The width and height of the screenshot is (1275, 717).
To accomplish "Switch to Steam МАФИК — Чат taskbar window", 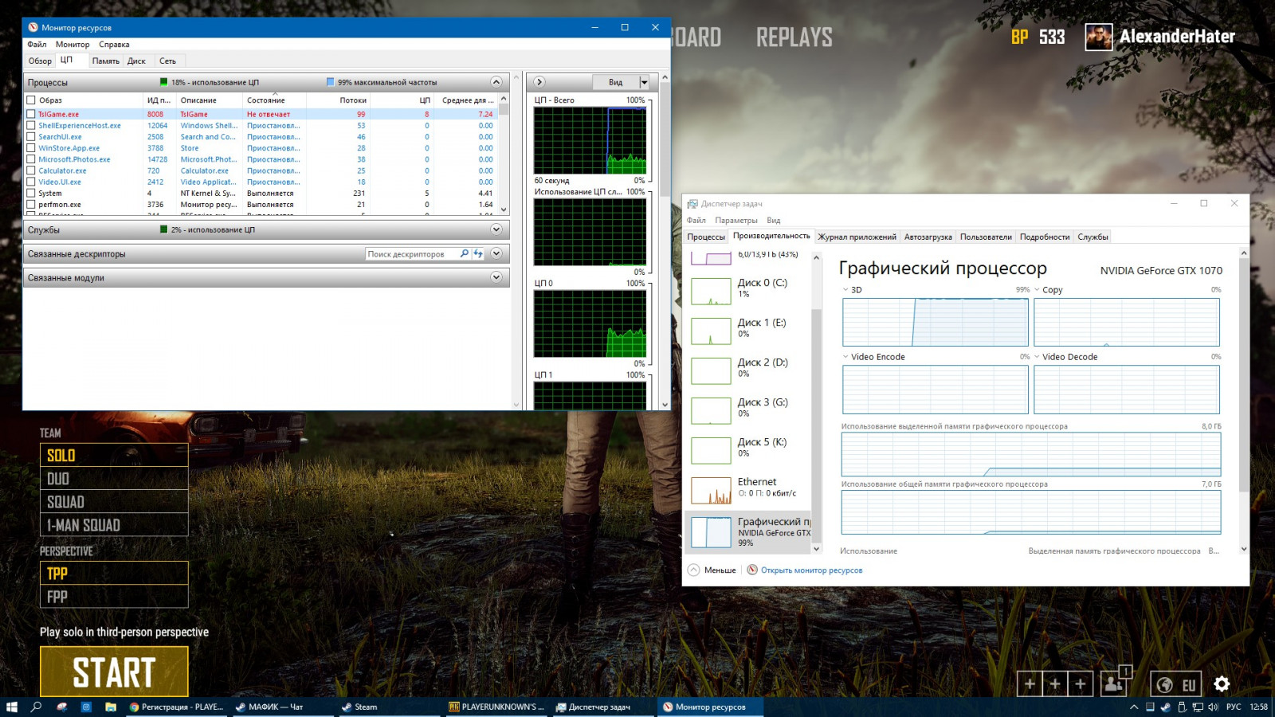I will pyautogui.click(x=282, y=707).
